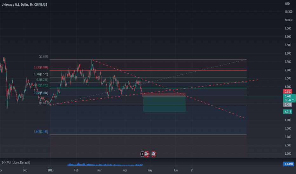The image size is (296, 174).
Task: Click the green 4.512 target price tag
Action: (288, 112)
